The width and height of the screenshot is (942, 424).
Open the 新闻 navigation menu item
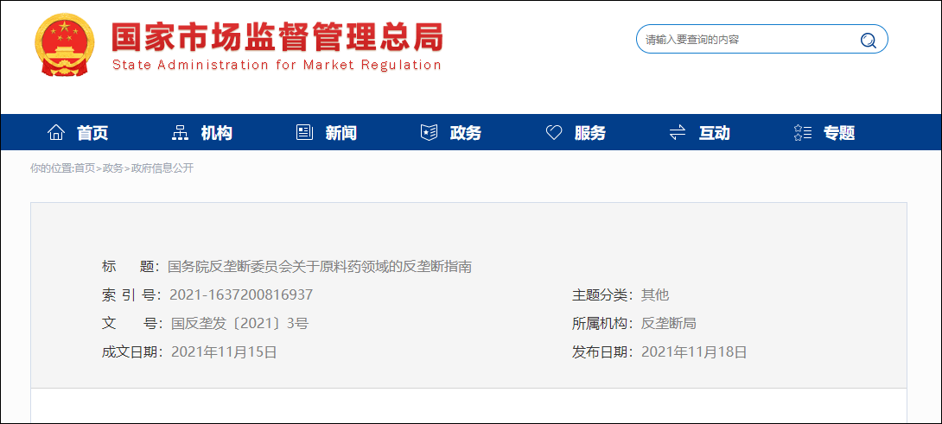tap(341, 133)
